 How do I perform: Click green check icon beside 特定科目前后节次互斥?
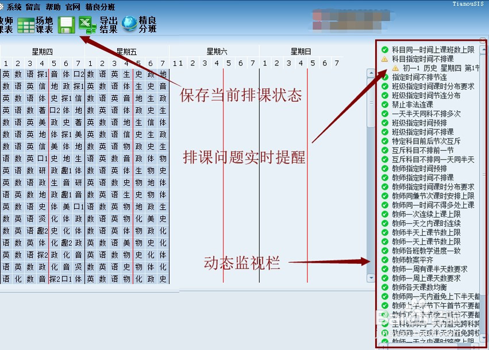(x=385, y=141)
